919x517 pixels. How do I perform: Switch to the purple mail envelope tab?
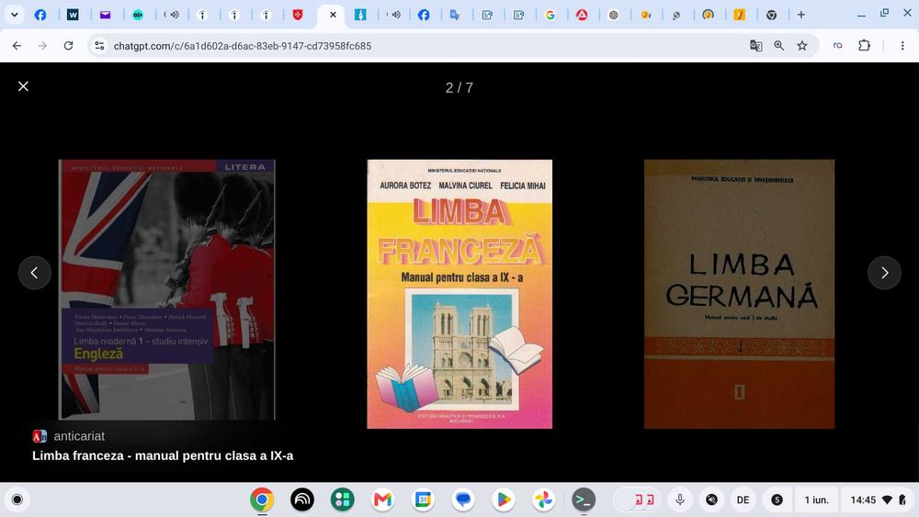105,16
